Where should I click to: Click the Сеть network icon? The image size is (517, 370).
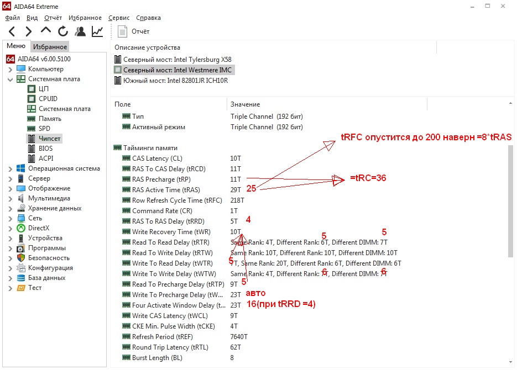(x=21, y=218)
